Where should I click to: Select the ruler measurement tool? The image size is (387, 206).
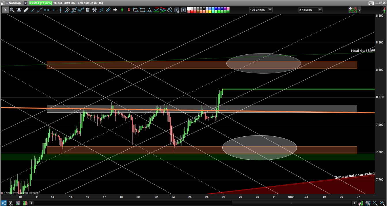(x=26, y=10)
